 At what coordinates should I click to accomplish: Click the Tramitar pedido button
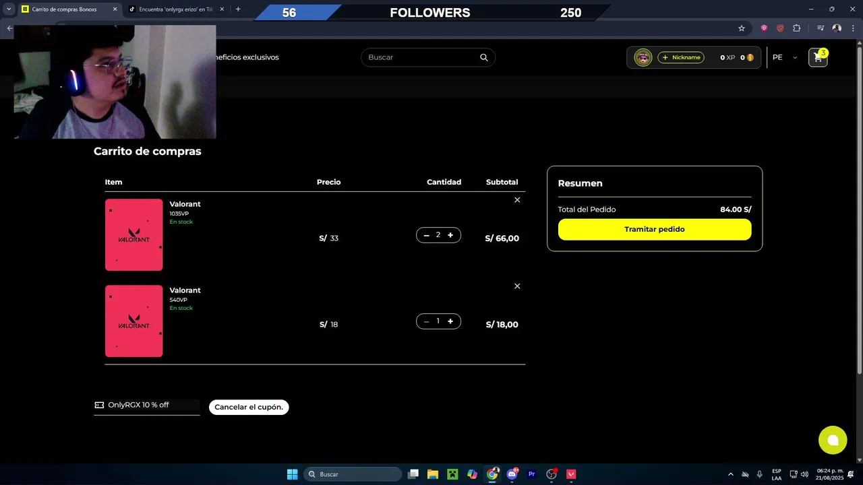pyautogui.click(x=654, y=229)
